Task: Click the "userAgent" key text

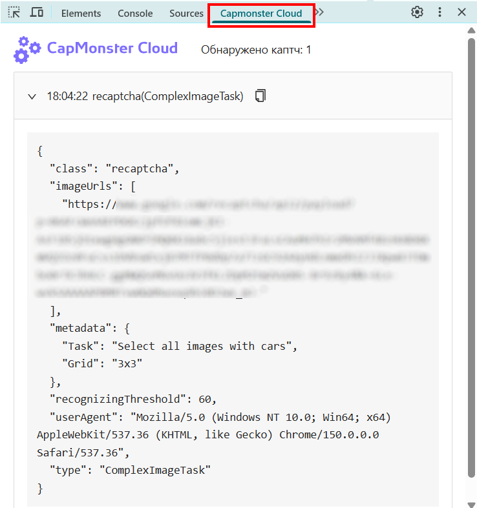Action: [83, 417]
